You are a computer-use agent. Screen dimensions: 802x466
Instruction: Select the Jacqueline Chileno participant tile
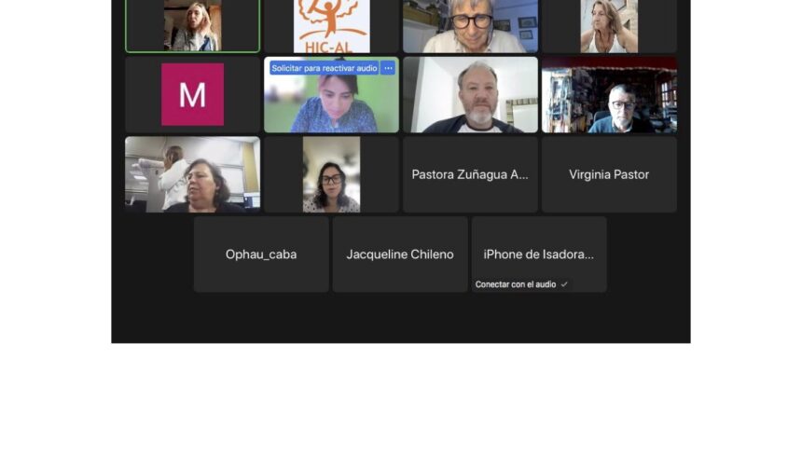pos(400,254)
